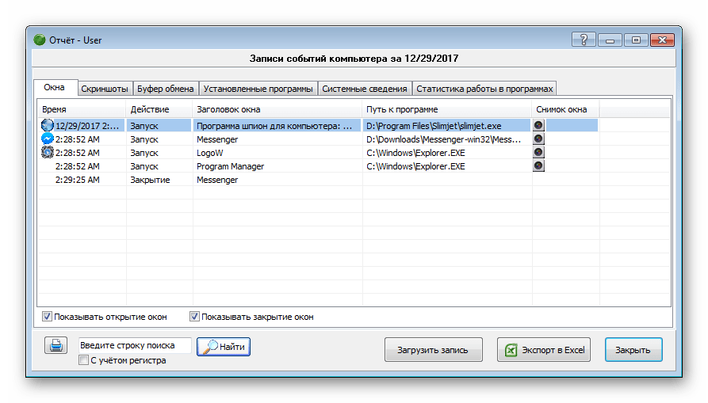Click the search string input field
The height and width of the screenshot is (403, 708).
(x=135, y=346)
